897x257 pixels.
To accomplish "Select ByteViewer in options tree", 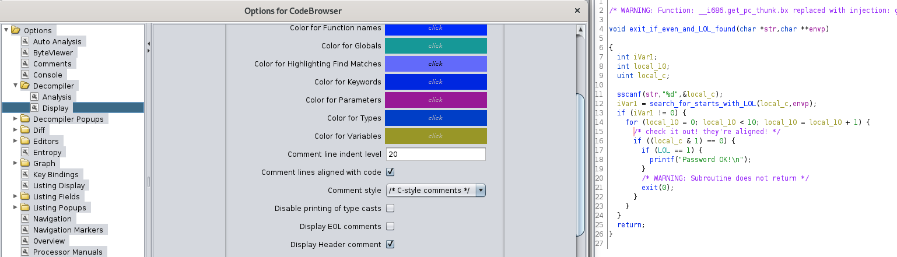I will tap(53, 52).
